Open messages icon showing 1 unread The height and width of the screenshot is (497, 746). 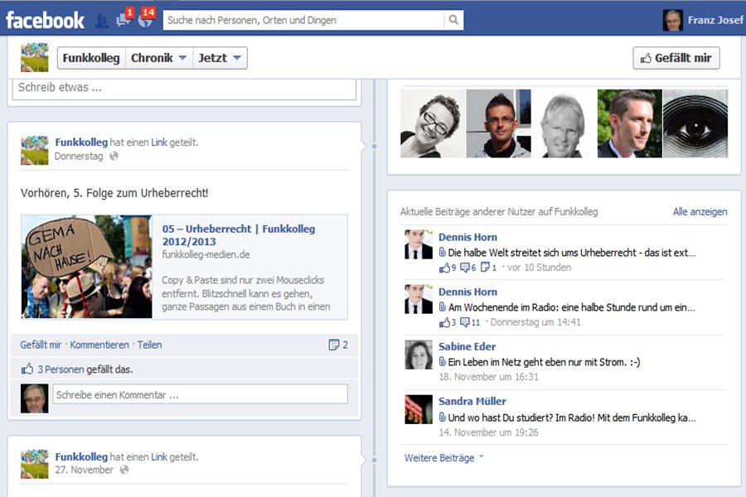(x=123, y=21)
